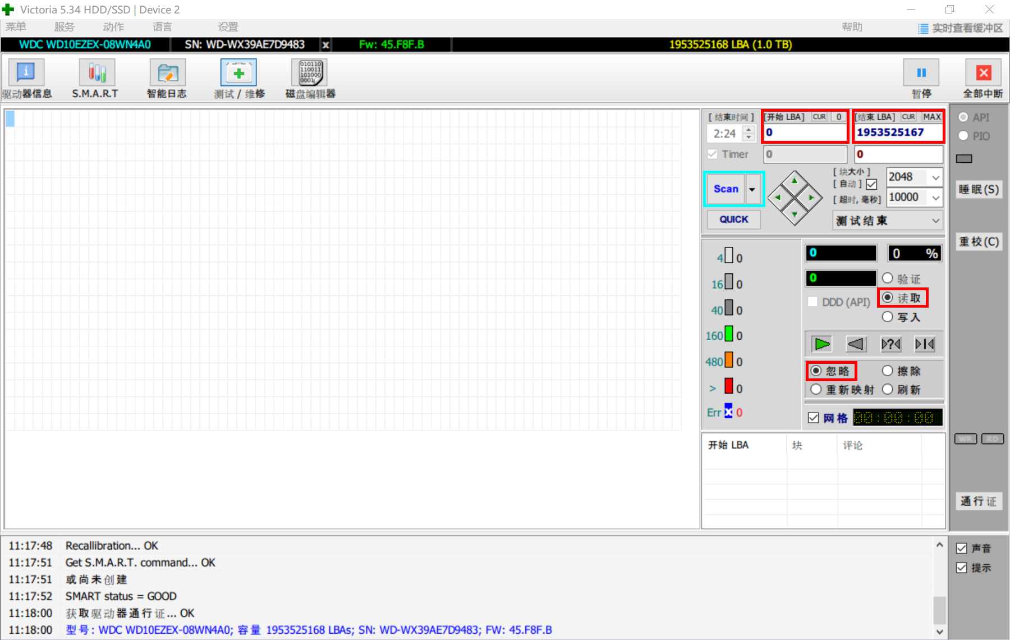Click the butterfly seek button
This screenshot has height=640, width=1010.
point(925,344)
